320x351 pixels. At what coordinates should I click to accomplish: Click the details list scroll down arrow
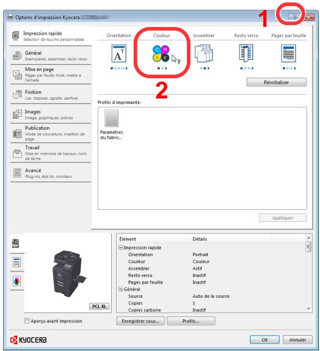(x=308, y=308)
